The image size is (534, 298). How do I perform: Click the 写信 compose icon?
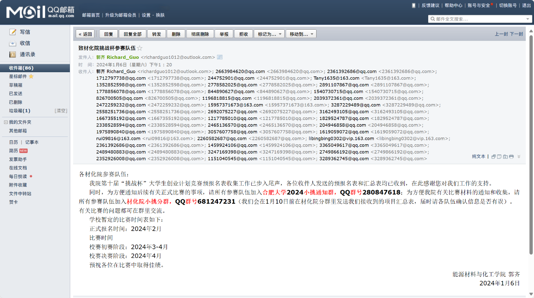(x=13, y=32)
